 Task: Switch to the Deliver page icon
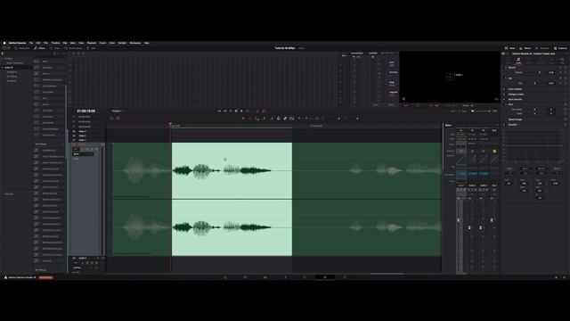click(x=345, y=277)
